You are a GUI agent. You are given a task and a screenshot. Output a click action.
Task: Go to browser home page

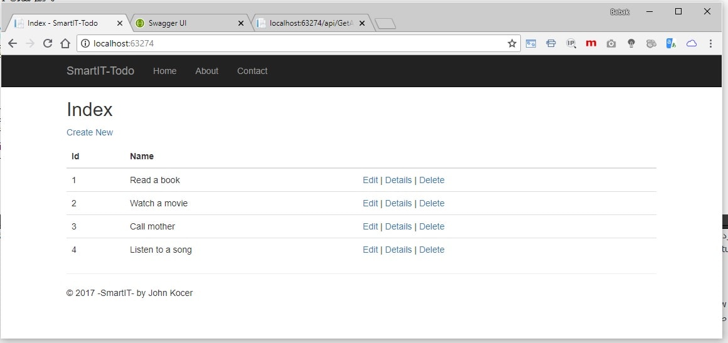click(65, 43)
